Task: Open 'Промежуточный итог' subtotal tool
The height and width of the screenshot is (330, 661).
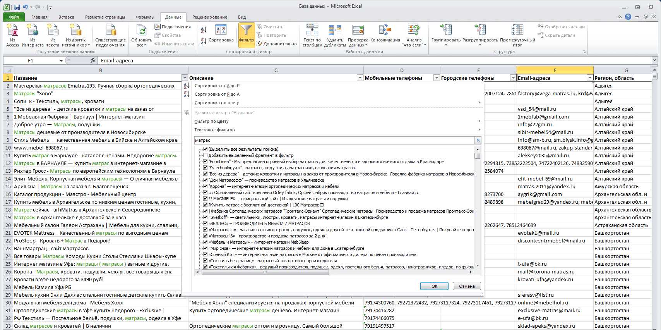Action: [x=517, y=35]
